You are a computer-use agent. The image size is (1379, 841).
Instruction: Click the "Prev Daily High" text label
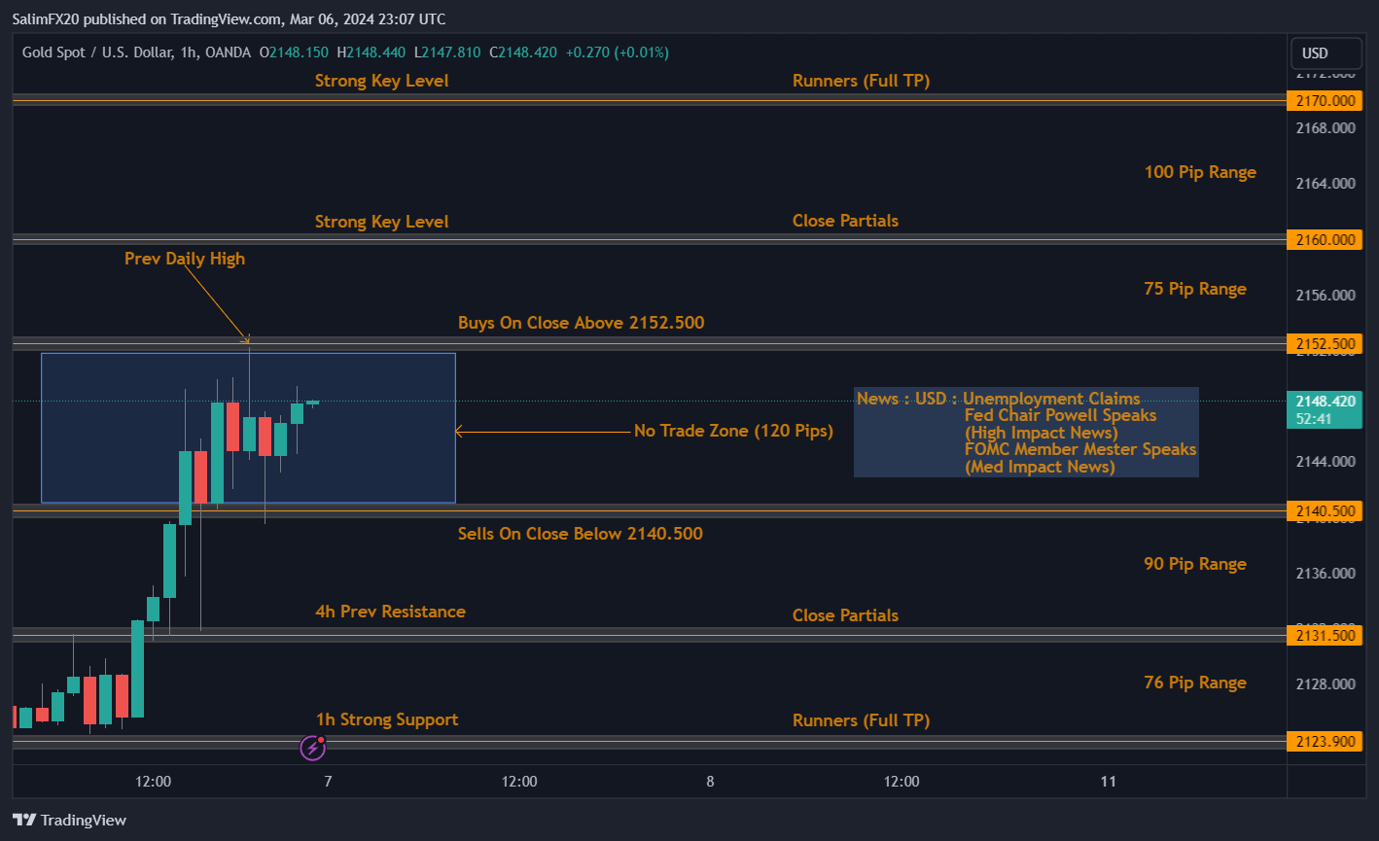[x=185, y=259]
